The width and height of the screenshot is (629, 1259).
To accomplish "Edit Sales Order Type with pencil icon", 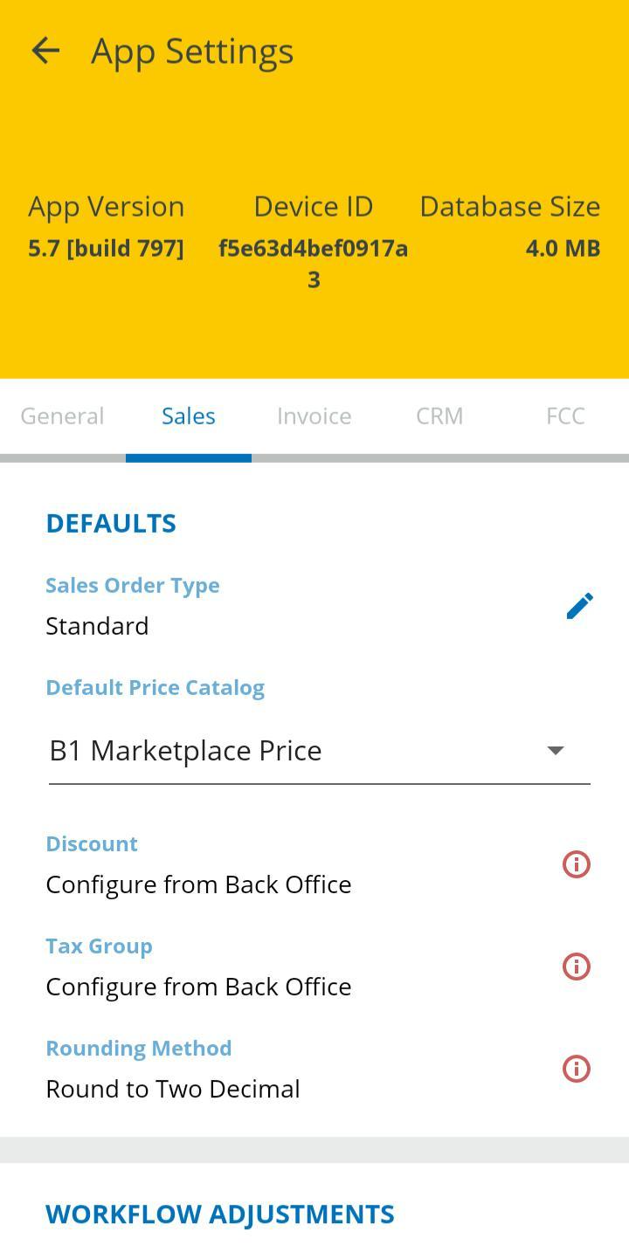I will [579, 606].
